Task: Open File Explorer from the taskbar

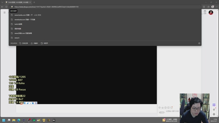Action: [x=14, y=120]
